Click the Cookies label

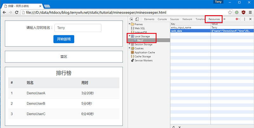139,48
